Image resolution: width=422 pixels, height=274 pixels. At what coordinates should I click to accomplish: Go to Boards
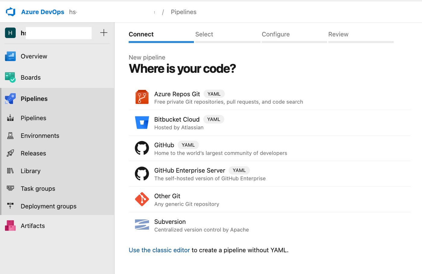[x=30, y=77]
